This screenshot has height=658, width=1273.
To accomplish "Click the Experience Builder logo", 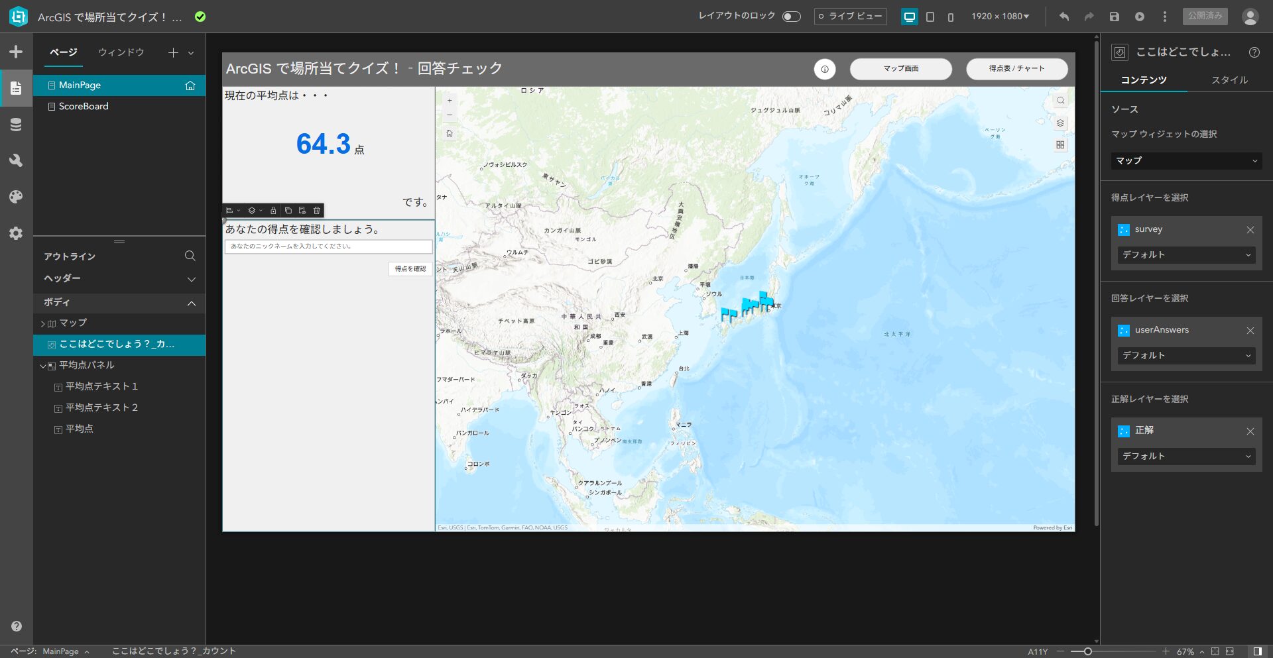I will click(19, 17).
